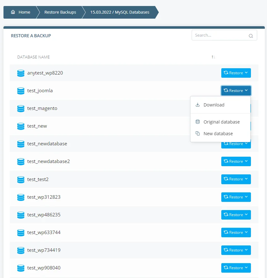Click the sort arrows beside Database Name header
The image size is (267, 278).
click(x=213, y=57)
